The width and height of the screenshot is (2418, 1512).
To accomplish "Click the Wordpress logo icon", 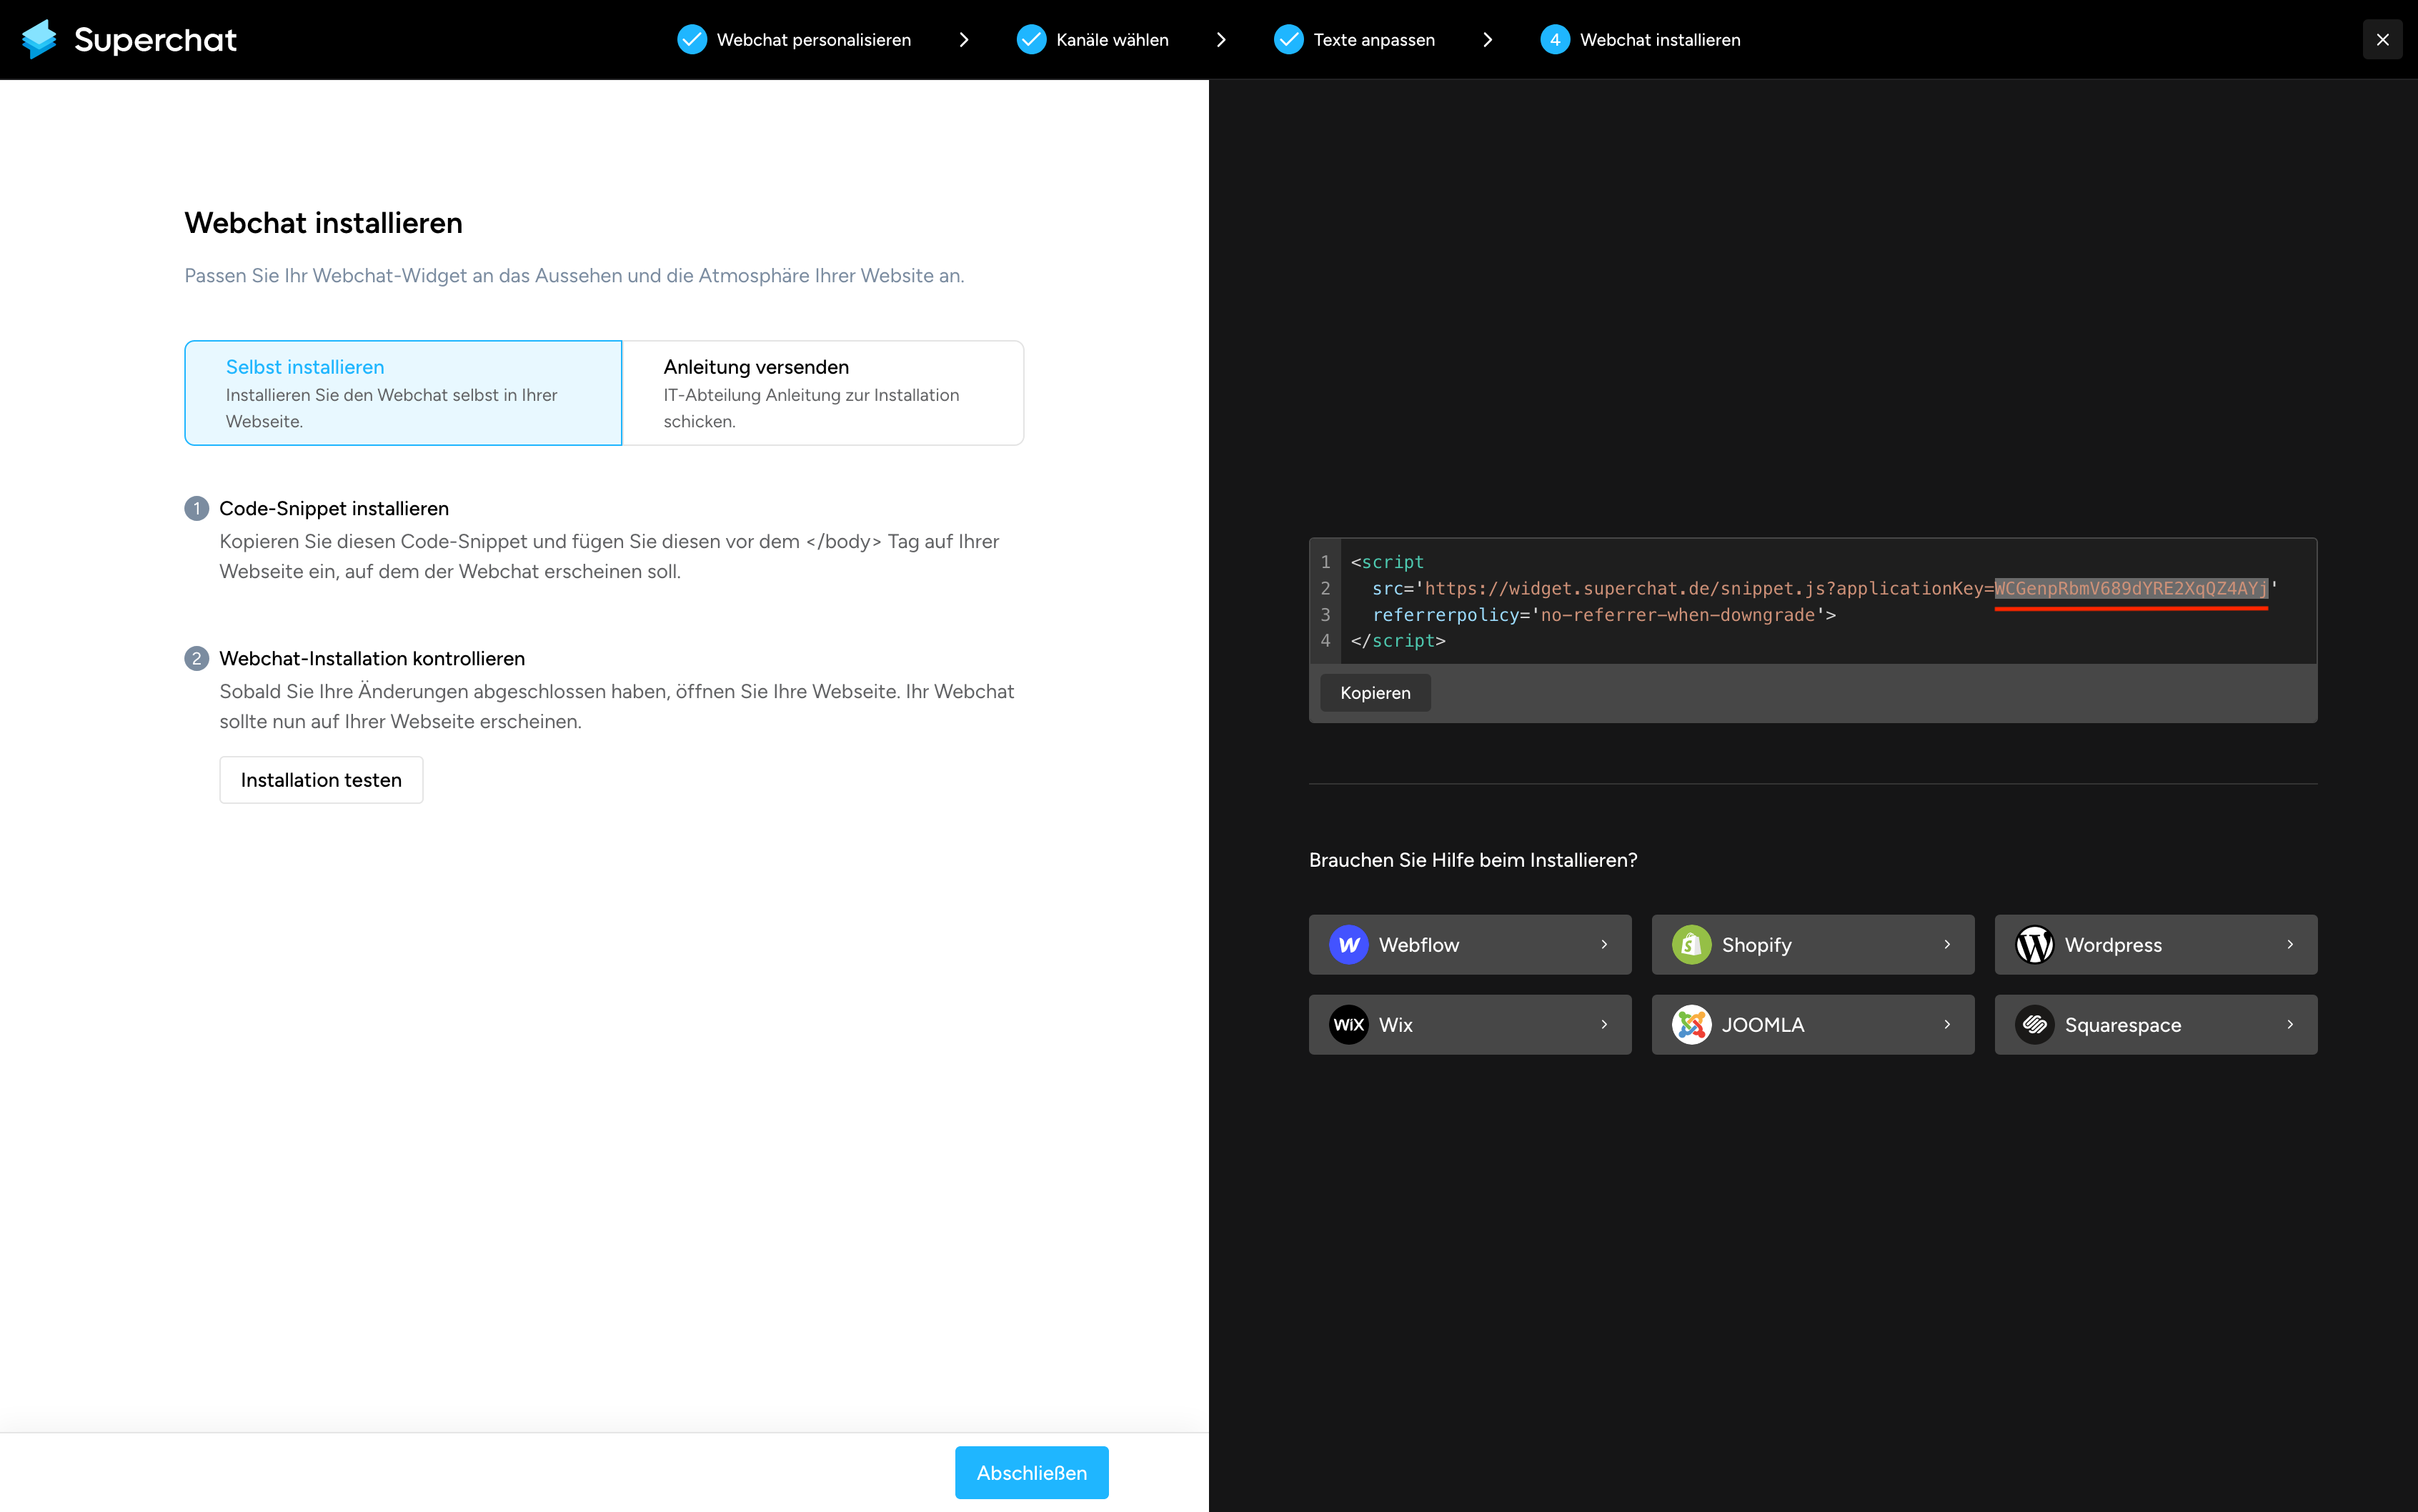I will coord(2034,945).
